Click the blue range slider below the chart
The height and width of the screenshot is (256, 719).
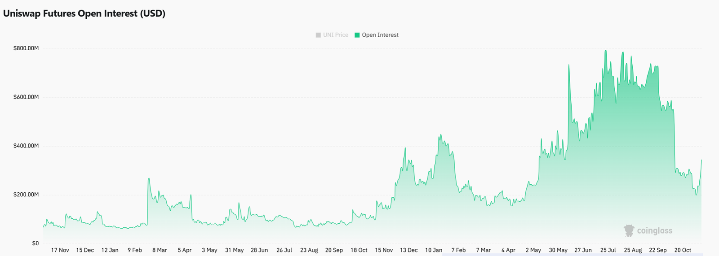[x=573, y=255]
